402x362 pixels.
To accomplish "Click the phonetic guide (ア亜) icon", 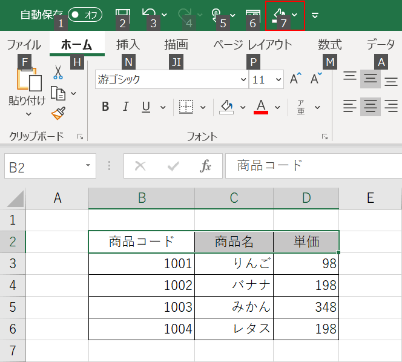I will [301, 107].
